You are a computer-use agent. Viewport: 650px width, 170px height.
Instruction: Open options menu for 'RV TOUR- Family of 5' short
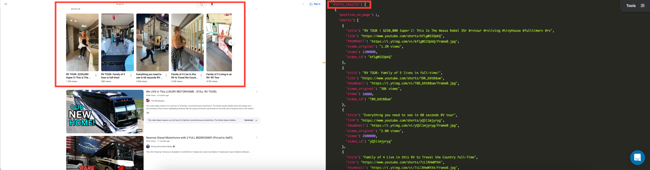tap(131, 76)
